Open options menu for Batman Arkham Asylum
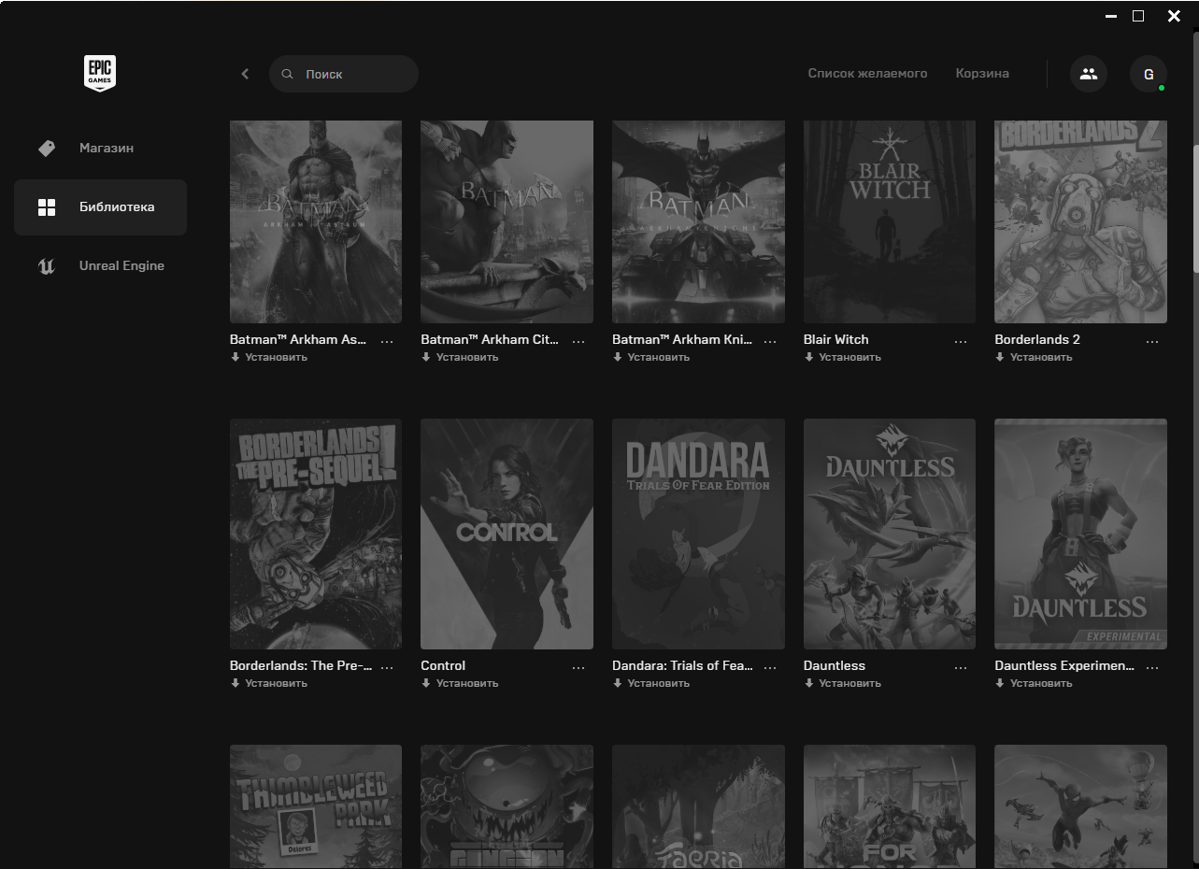This screenshot has width=1199, height=869. tap(388, 342)
